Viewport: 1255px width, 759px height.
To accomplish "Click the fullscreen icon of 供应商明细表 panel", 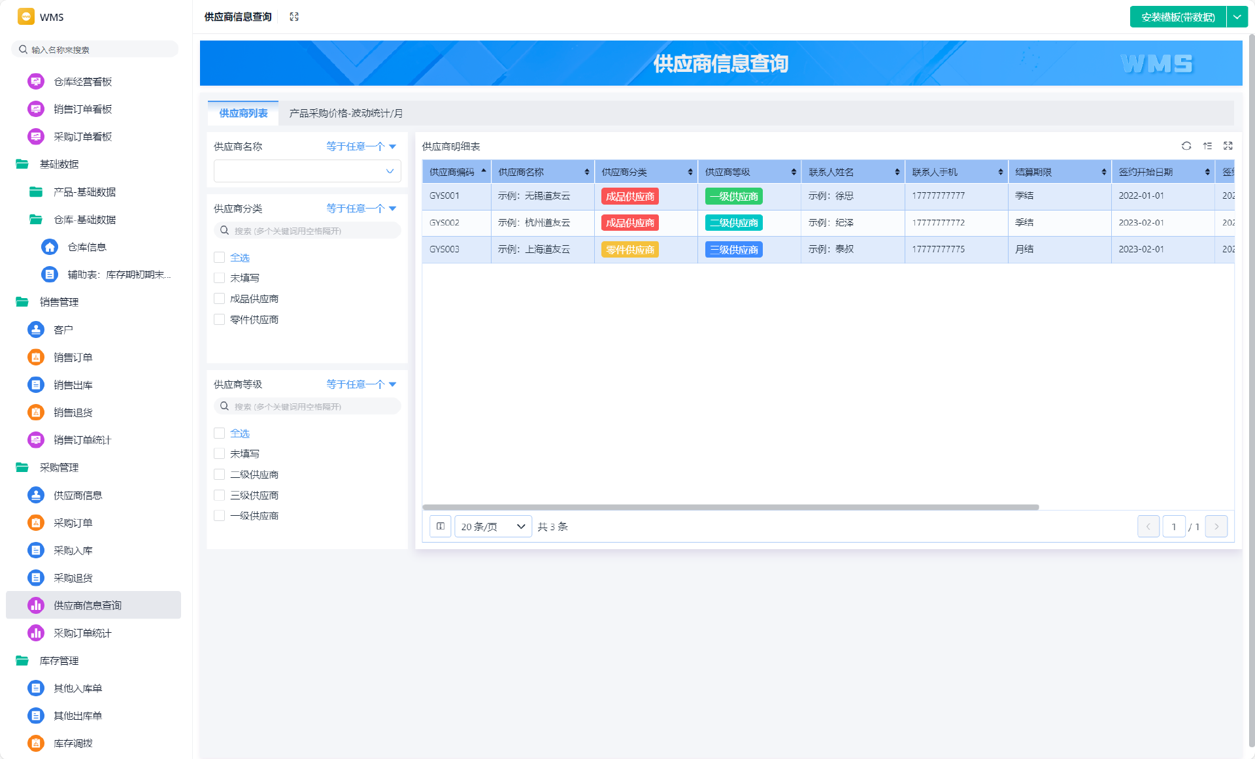I will [1228, 146].
